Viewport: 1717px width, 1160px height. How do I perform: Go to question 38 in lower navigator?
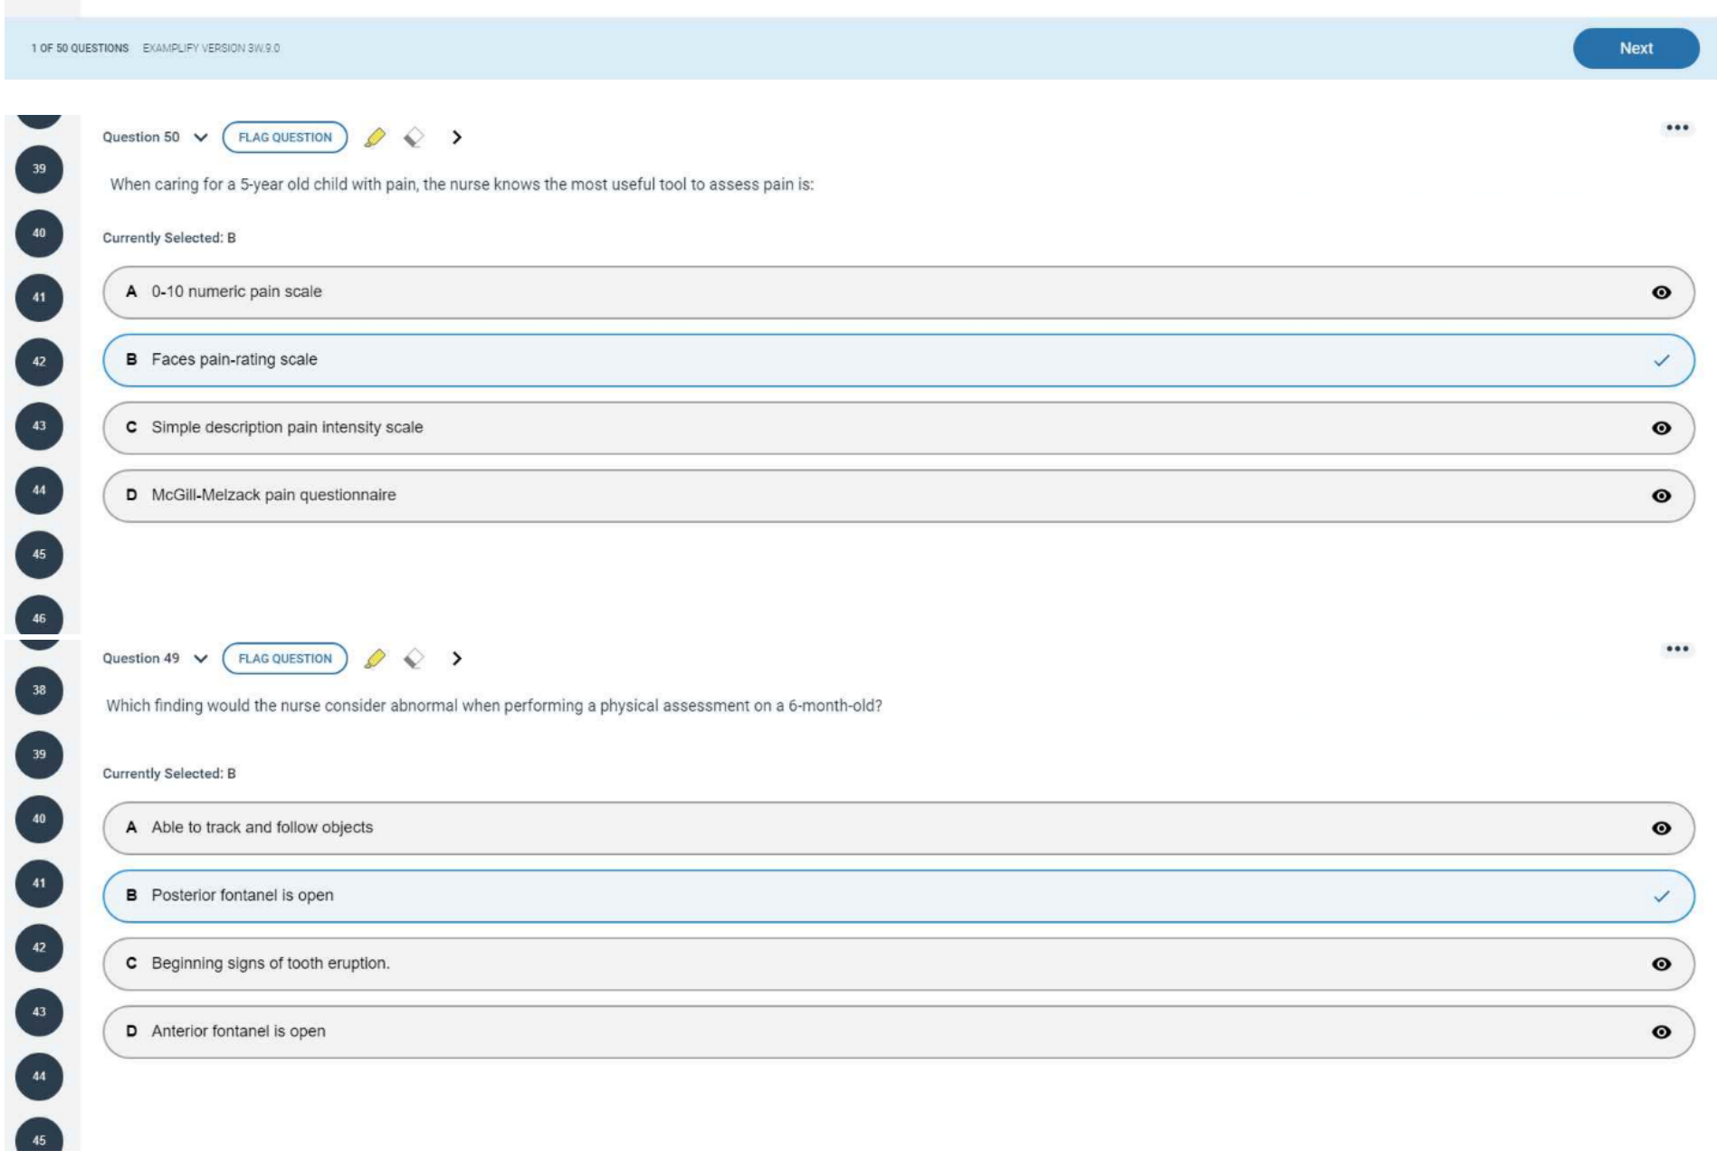click(39, 690)
